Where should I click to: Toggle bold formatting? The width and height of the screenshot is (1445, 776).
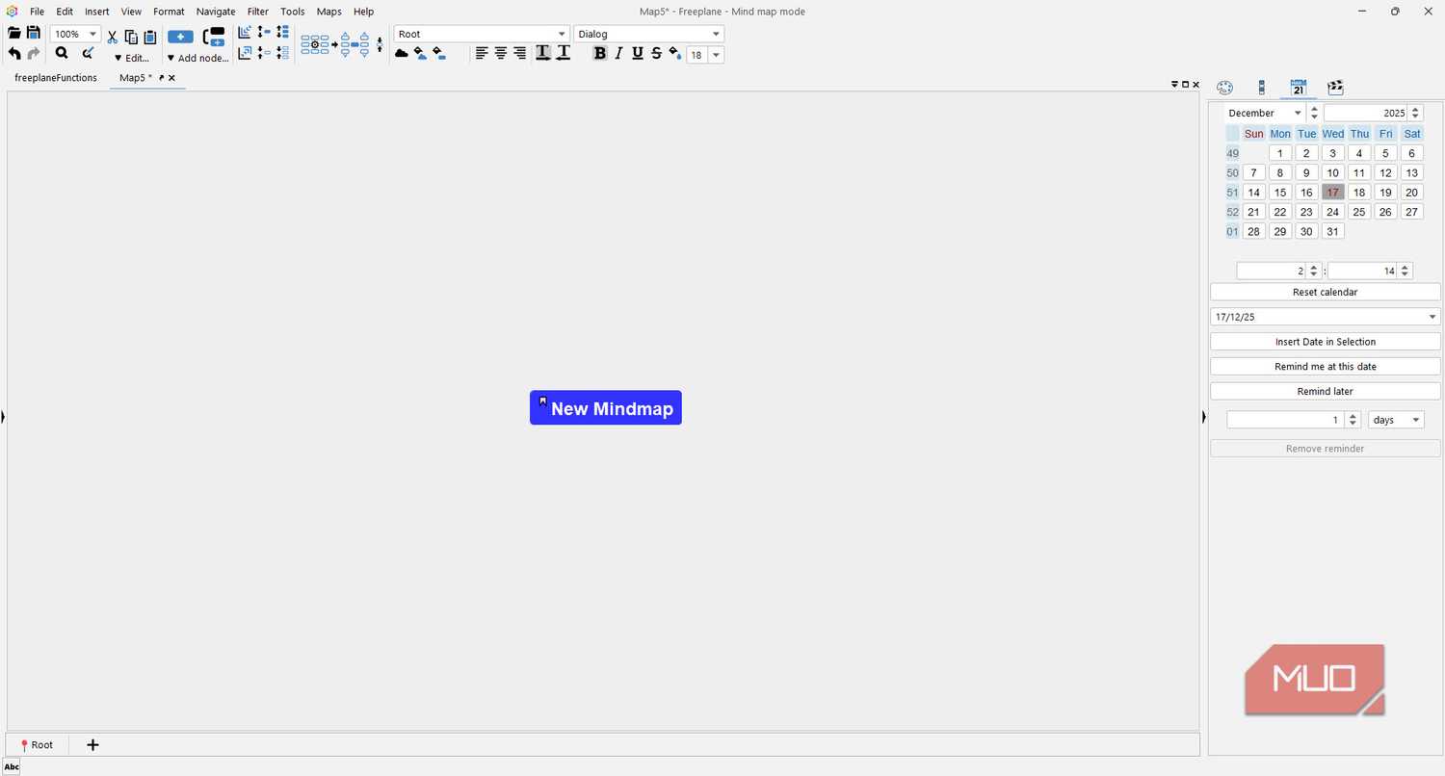tap(600, 54)
